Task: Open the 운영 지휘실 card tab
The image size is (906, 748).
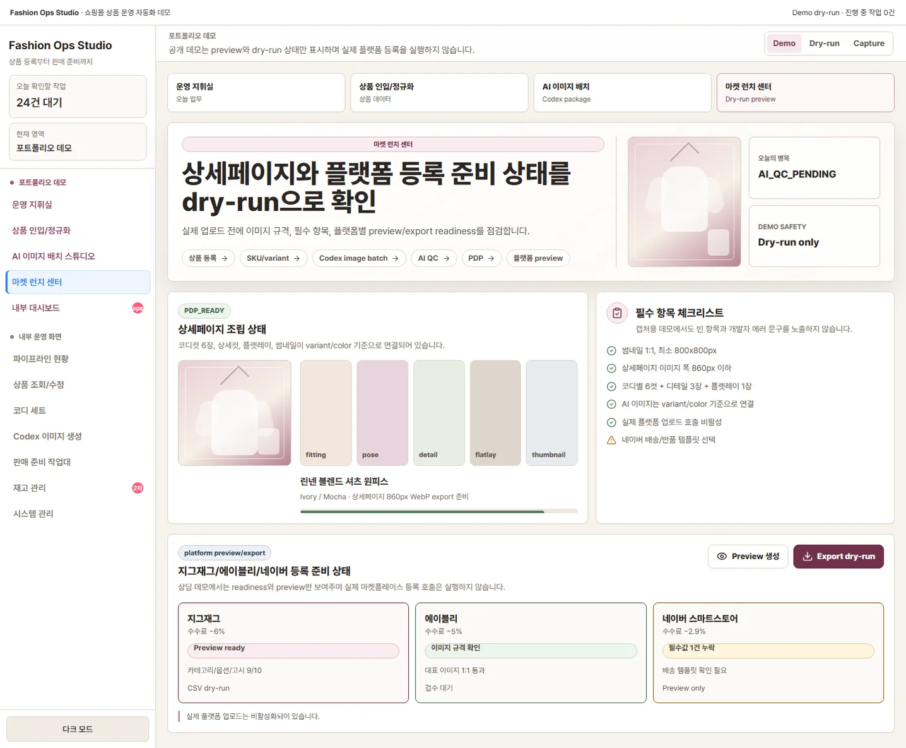Action: coord(256,93)
